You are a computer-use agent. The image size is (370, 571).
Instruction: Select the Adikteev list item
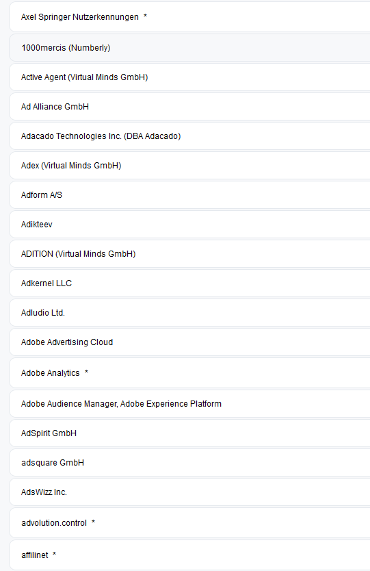click(189, 225)
